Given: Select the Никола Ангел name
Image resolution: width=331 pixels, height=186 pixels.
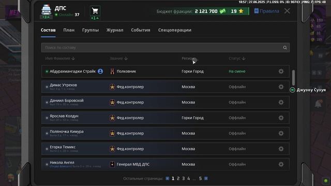Looking at the screenshot, I should tap(62, 162).
